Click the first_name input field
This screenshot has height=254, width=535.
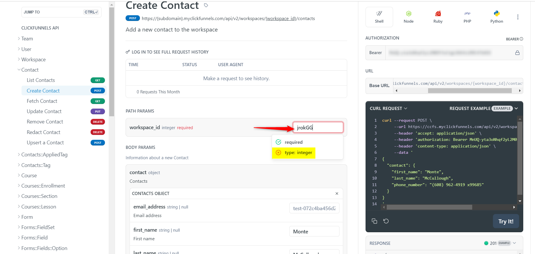click(x=314, y=231)
